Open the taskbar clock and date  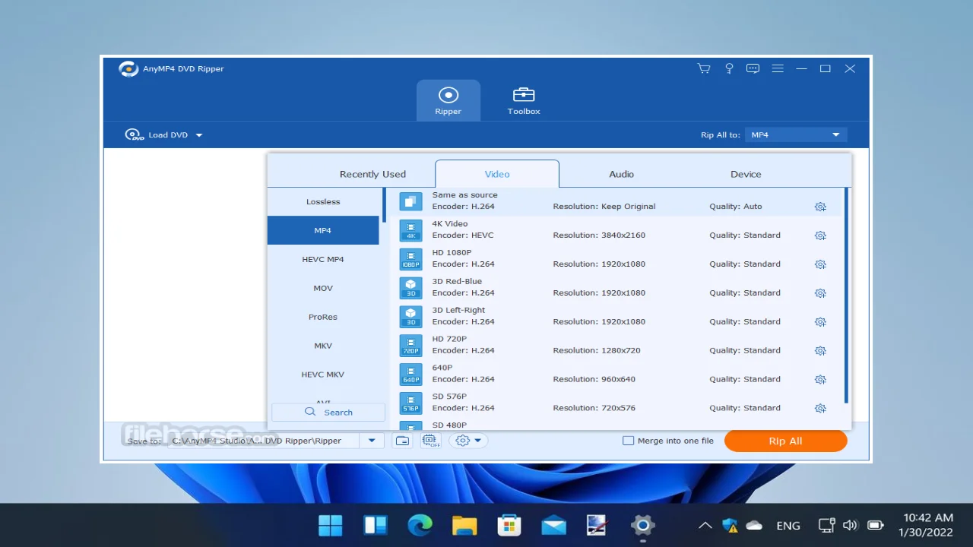pos(927,525)
